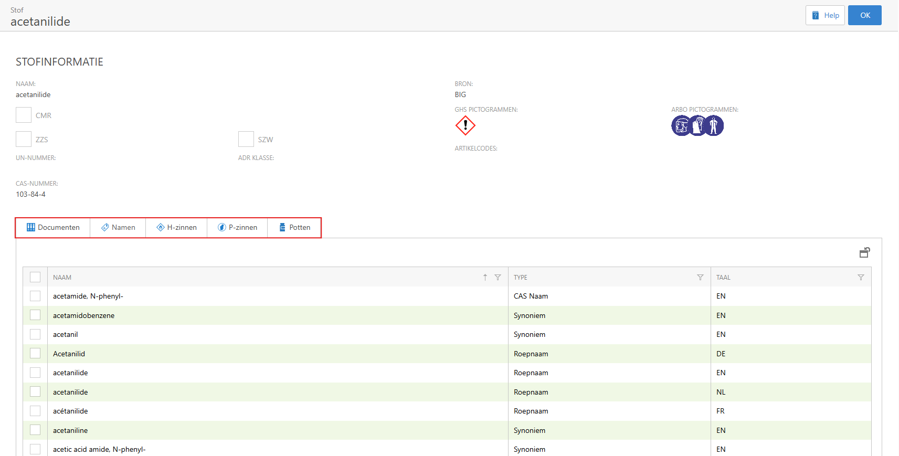Sort by NAAM using the arrow icon

point(485,278)
